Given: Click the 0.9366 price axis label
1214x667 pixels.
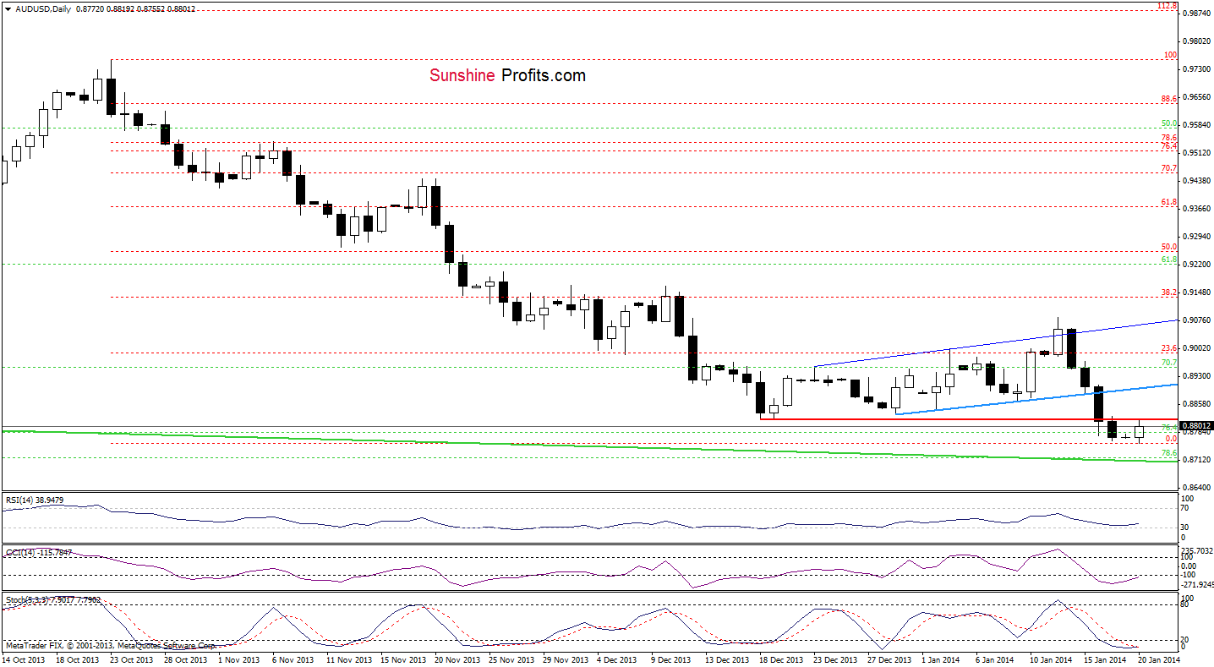Looking at the screenshot, I should (x=1196, y=209).
